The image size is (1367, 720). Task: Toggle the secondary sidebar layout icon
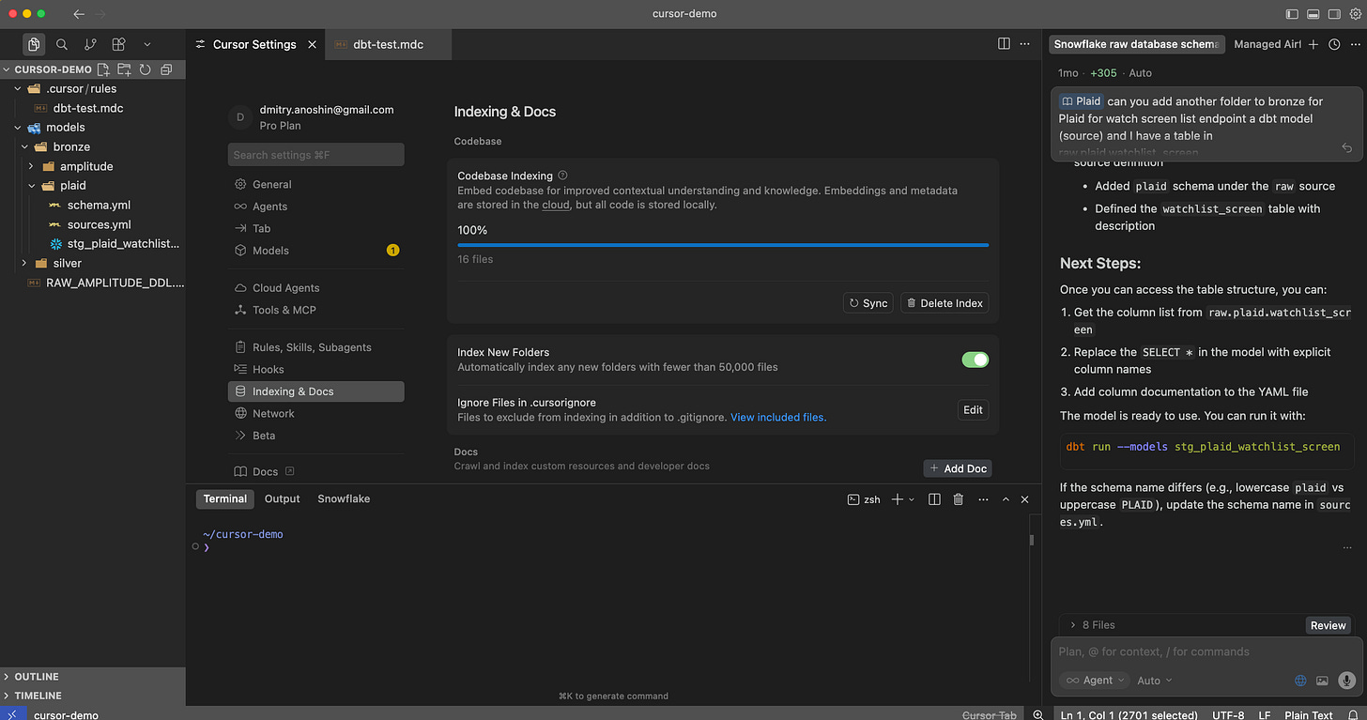point(1334,14)
